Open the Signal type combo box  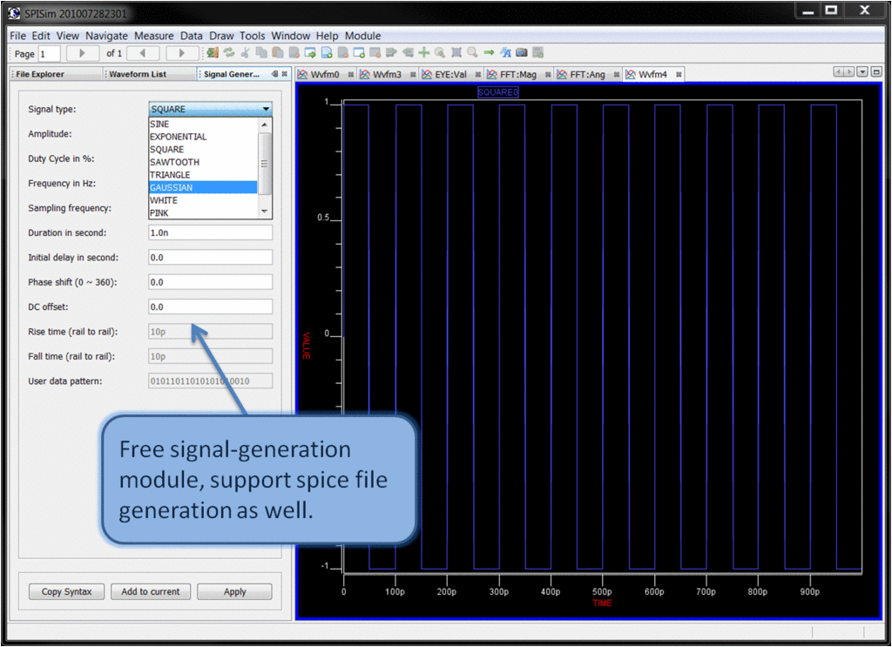point(210,109)
